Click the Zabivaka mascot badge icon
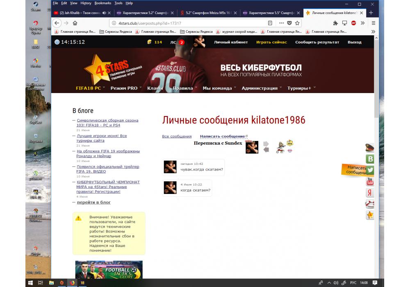The height and width of the screenshot is (287, 410). tap(281, 147)
